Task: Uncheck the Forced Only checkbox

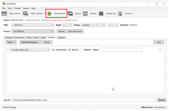Action: 53,50
